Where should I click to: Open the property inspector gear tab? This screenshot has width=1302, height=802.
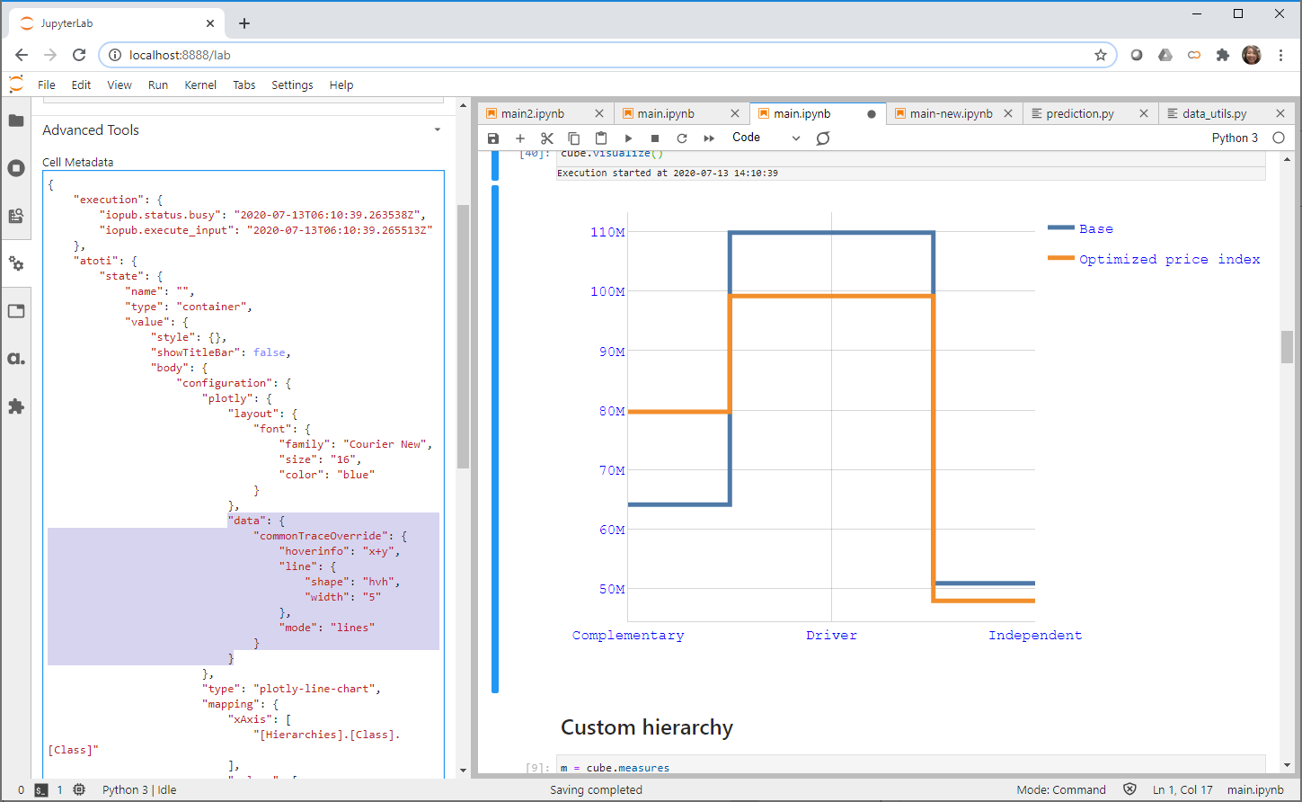click(16, 262)
